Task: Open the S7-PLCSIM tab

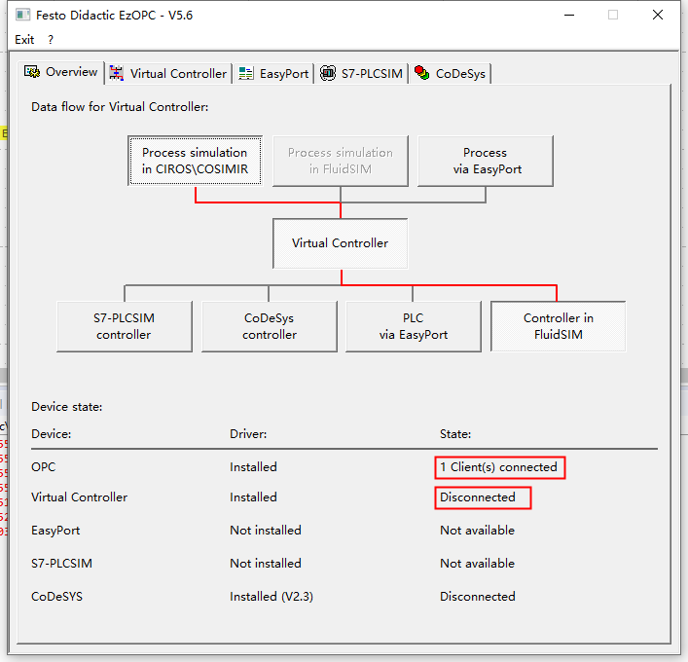Action: [x=361, y=73]
